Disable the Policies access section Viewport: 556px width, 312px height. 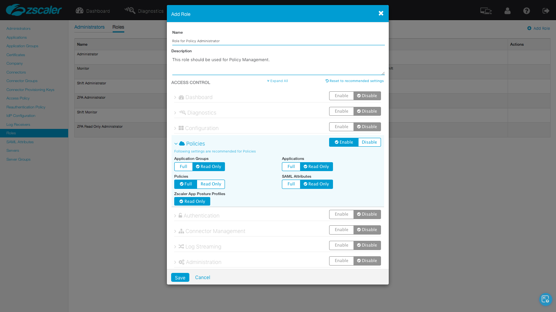coord(369,142)
